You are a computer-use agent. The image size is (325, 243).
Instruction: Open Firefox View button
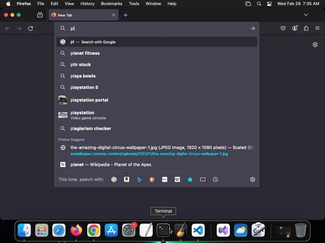point(40,15)
